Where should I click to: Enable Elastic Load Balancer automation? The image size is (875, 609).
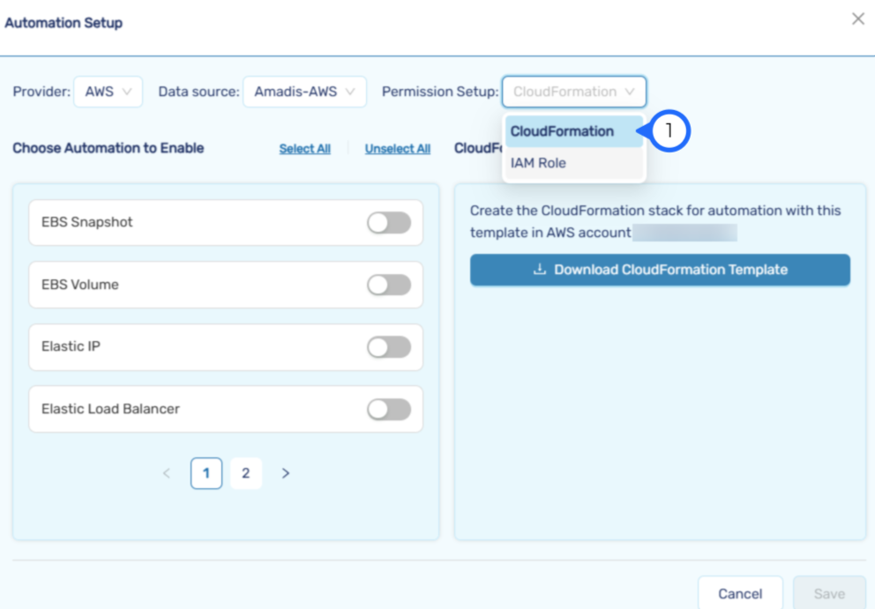(x=389, y=409)
